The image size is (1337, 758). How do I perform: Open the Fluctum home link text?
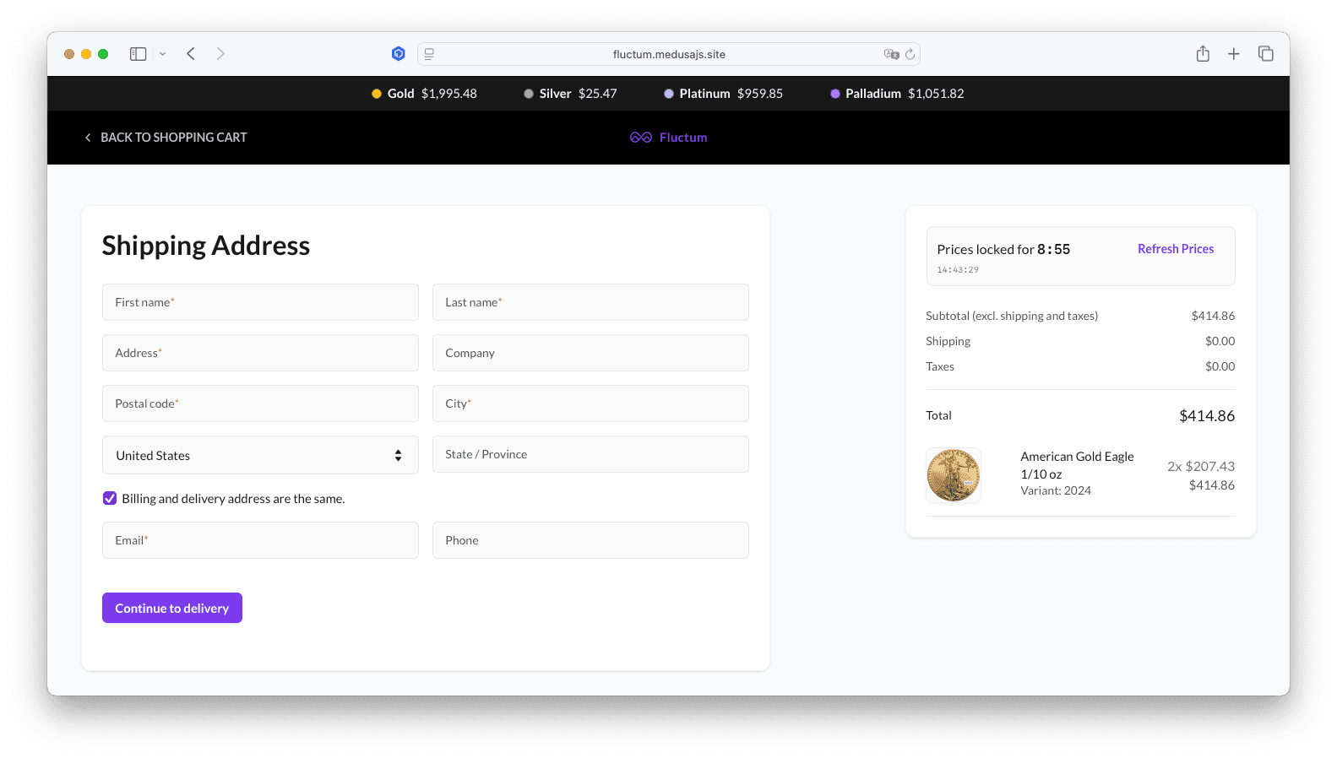[x=683, y=138]
